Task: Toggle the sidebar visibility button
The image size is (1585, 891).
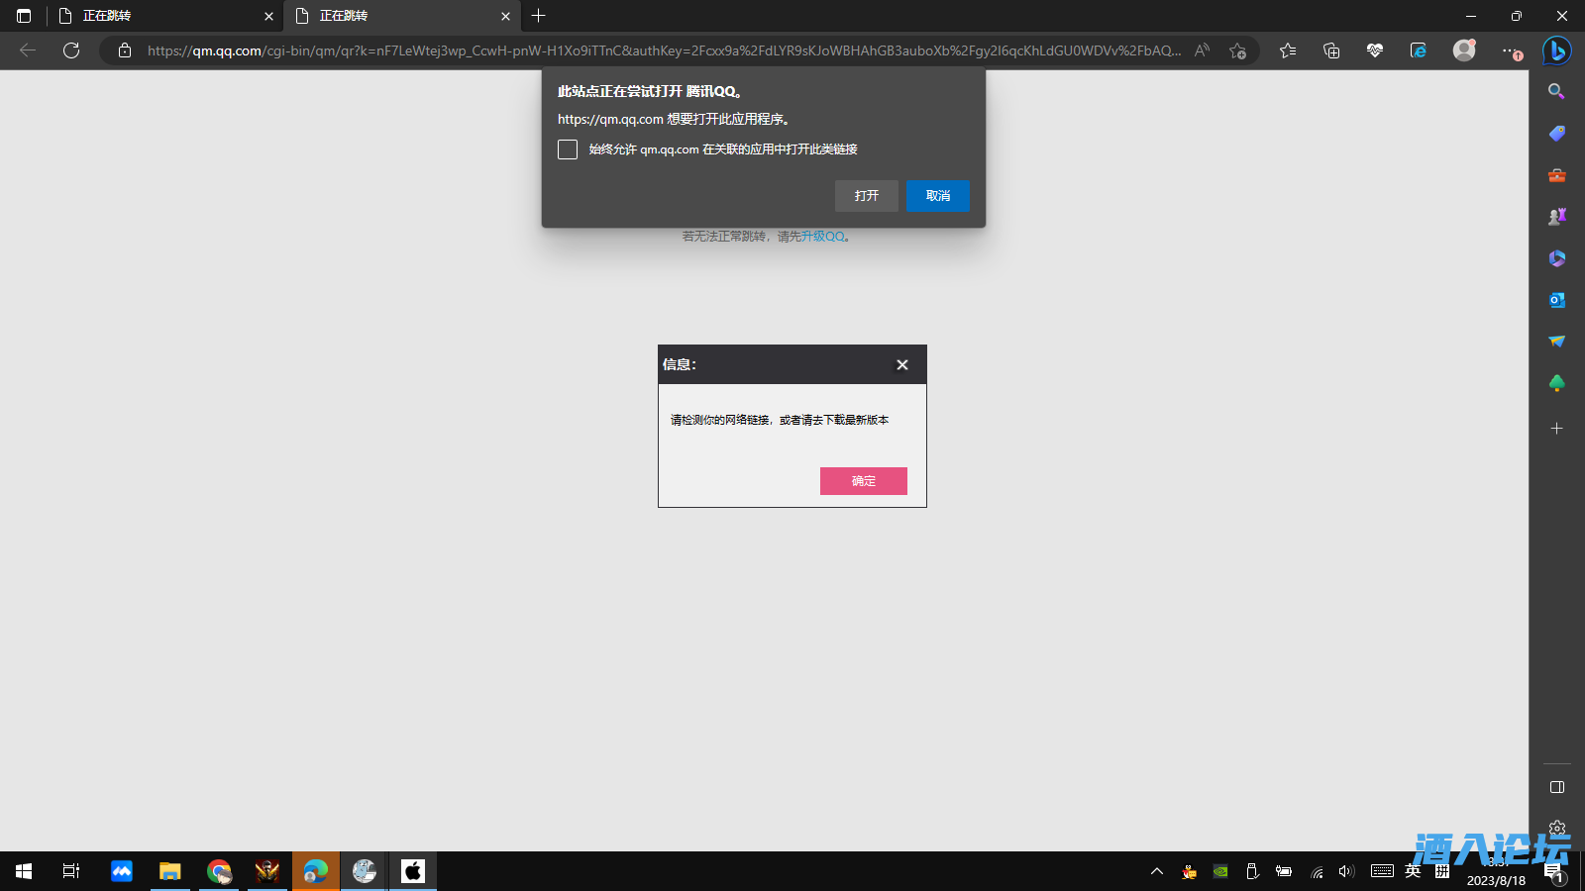Action: [x=1557, y=787]
